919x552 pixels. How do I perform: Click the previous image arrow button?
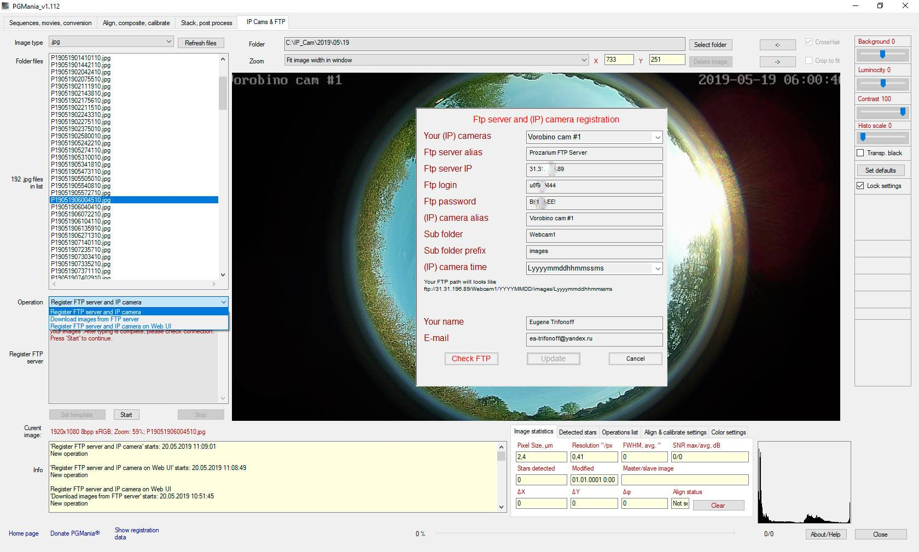click(777, 45)
